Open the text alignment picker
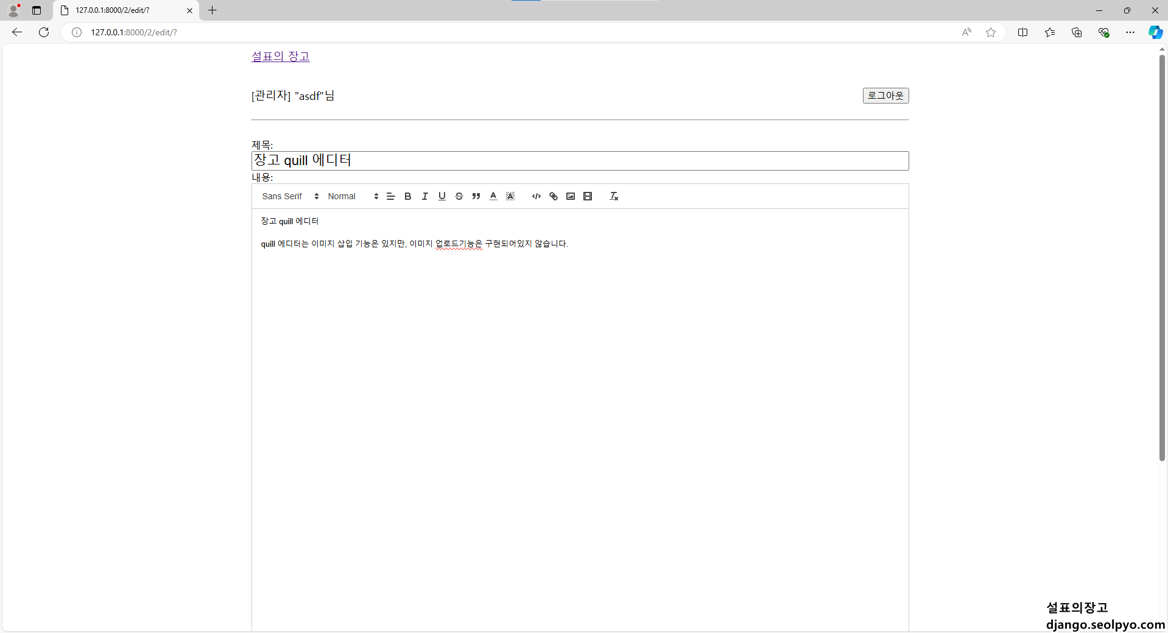The width and height of the screenshot is (1168, 633). (391, 196)
